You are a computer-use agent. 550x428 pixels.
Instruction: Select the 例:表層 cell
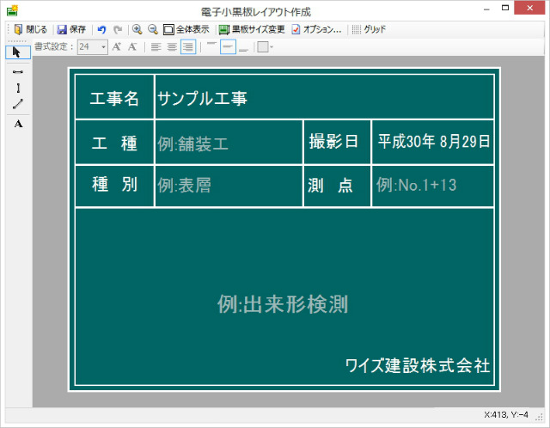[x=229, y=186]
